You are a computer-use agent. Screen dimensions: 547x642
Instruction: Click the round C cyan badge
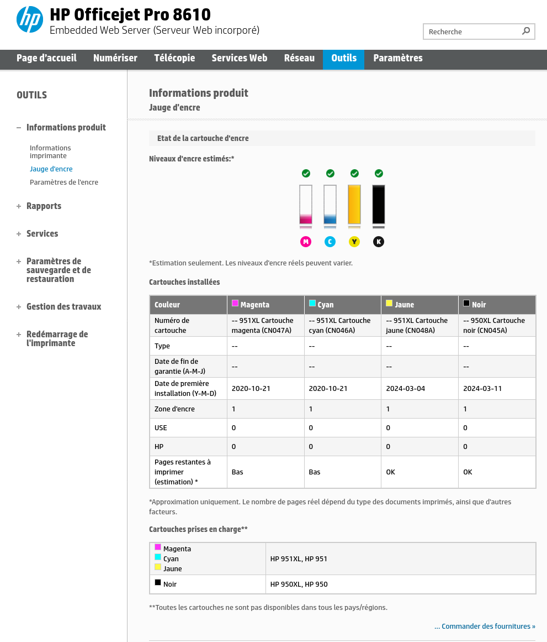pos(330,242)
